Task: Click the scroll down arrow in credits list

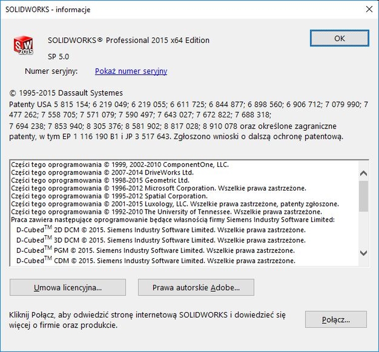Action: (x=364, y=253)
